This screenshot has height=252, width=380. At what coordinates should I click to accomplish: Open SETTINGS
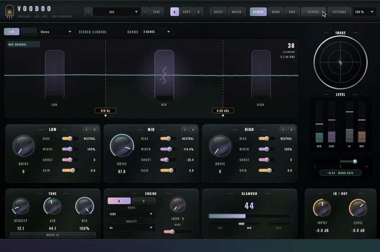click(x=339, y=12)
